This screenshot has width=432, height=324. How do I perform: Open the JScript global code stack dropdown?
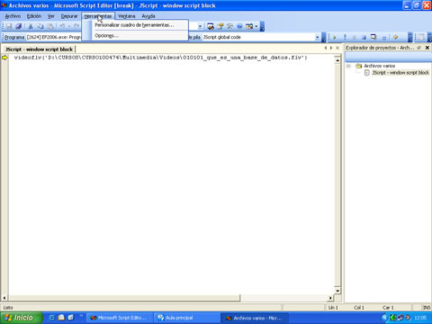(318, 37)
